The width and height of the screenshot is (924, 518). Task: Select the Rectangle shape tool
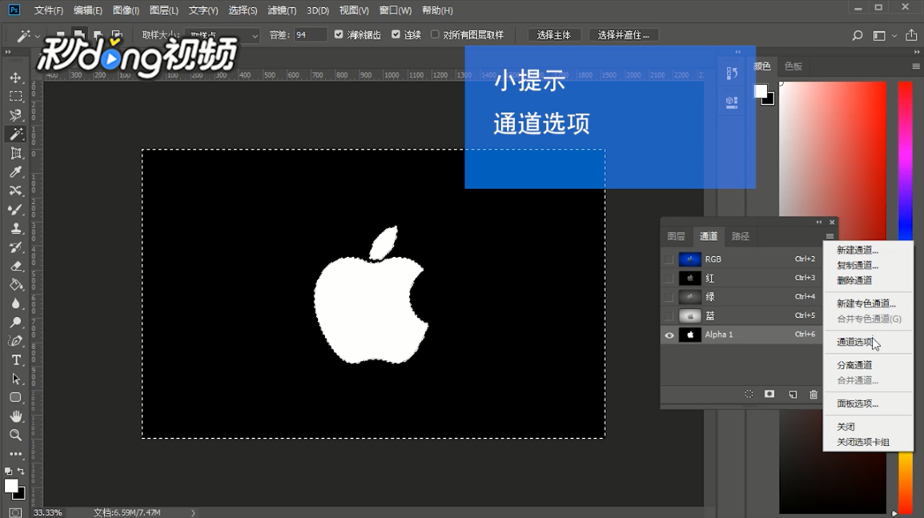pyautogui.click(x=16, y=398)
